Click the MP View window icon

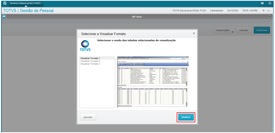tap(4, 17)
